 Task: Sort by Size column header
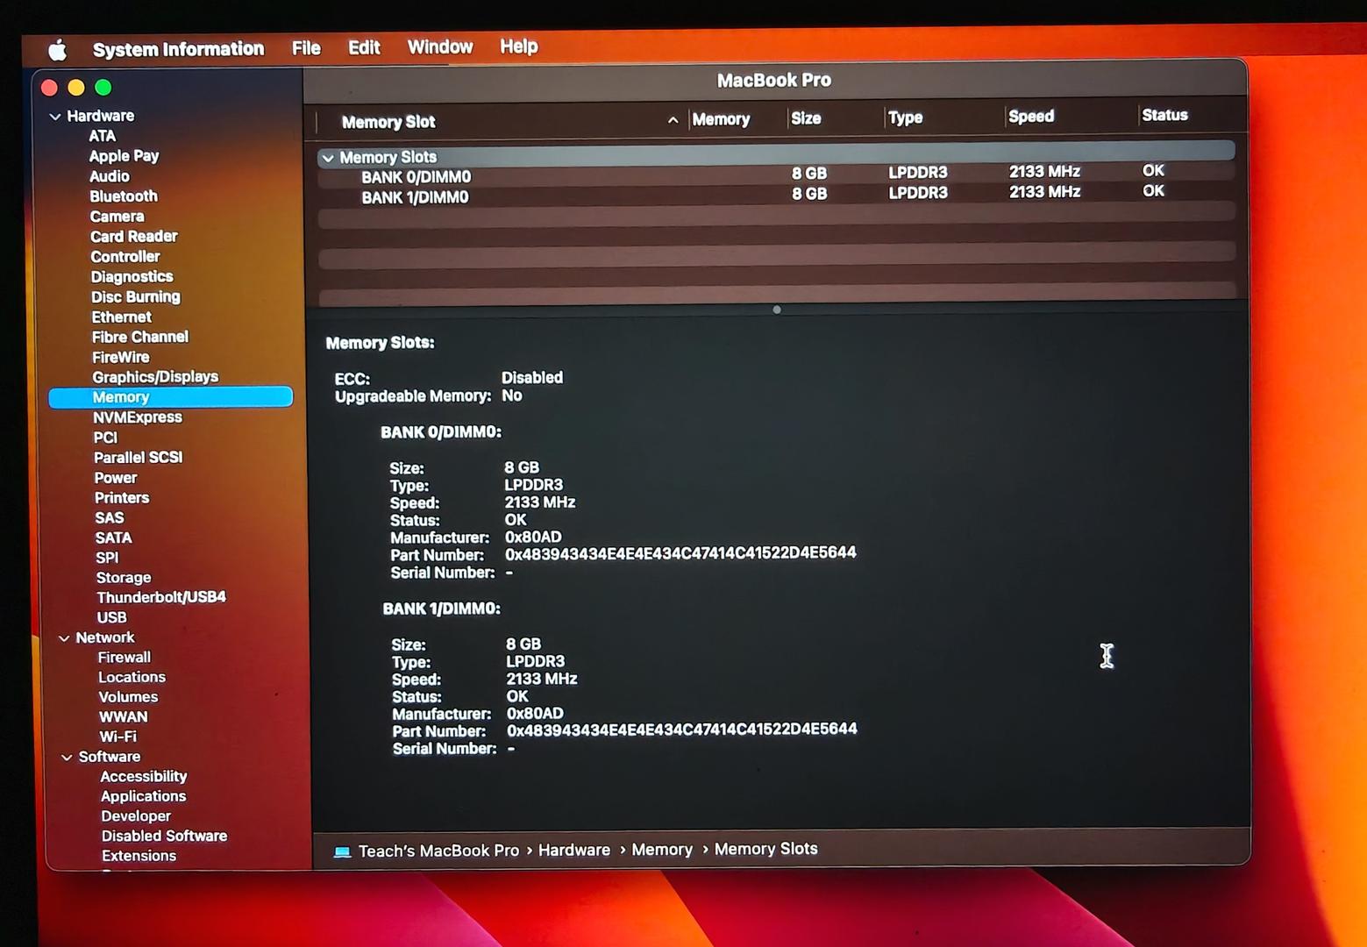coord(806,118)
